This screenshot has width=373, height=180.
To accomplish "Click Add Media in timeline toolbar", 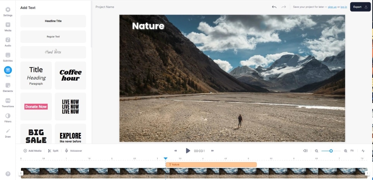I will [x=32, y=151].
